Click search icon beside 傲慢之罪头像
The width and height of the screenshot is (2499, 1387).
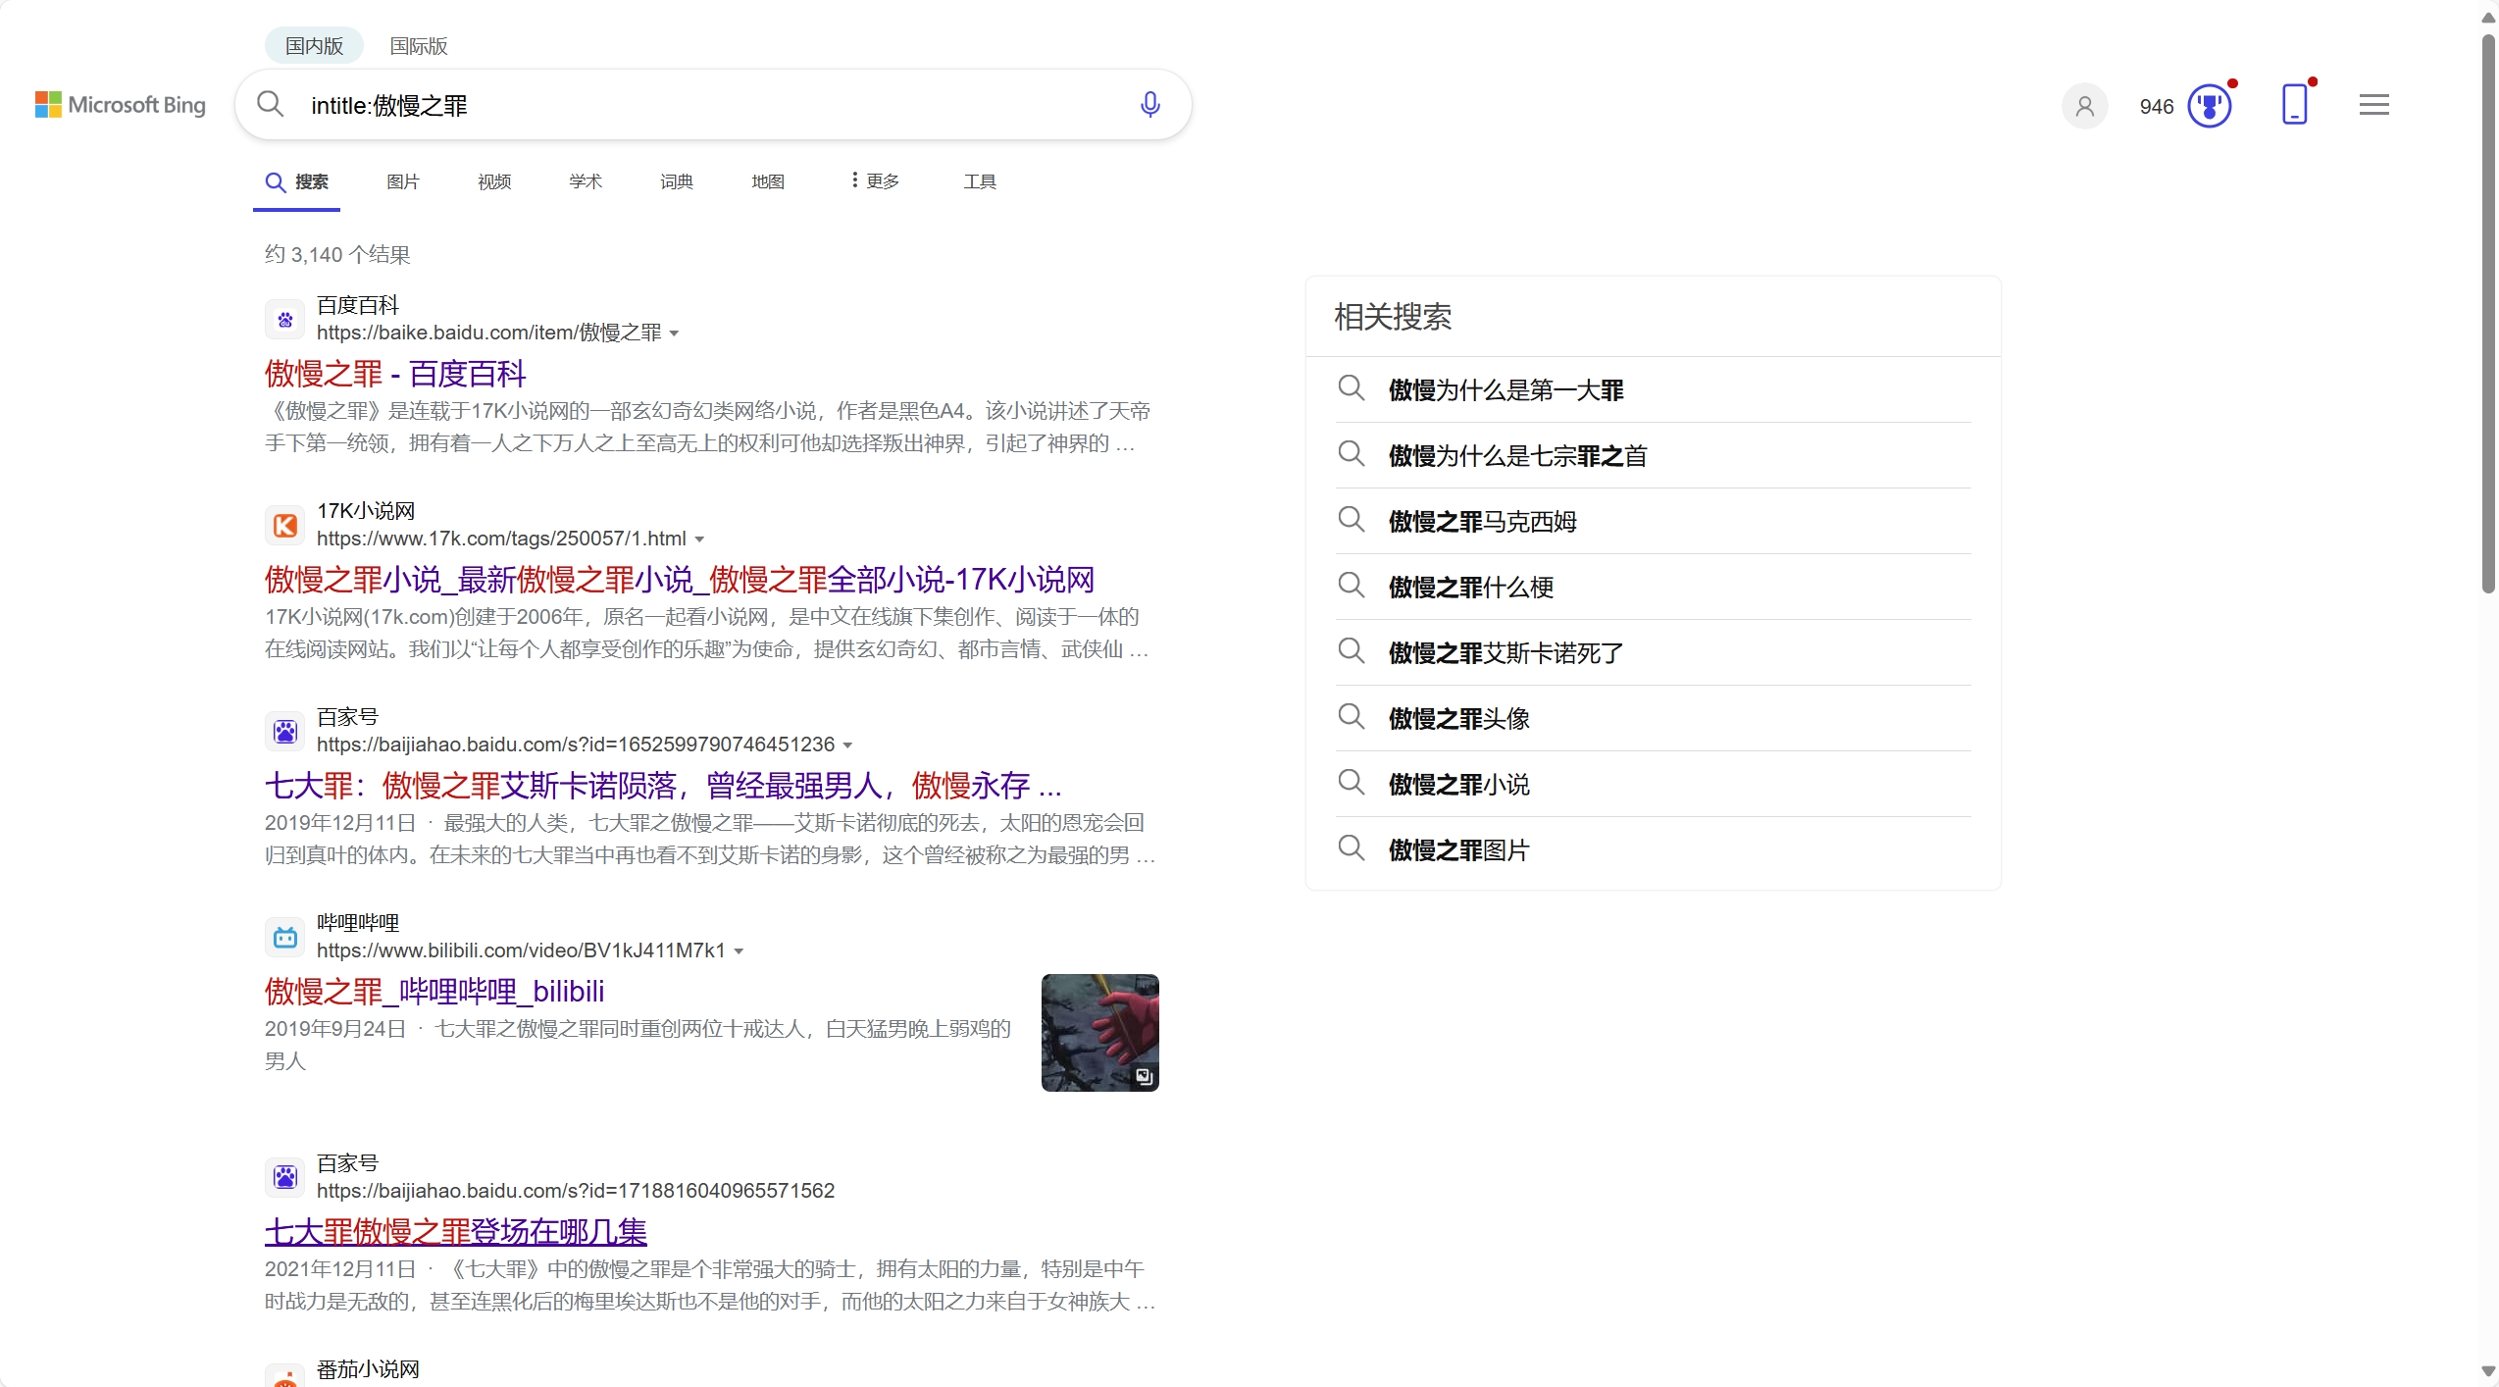tap(1351, 717)
